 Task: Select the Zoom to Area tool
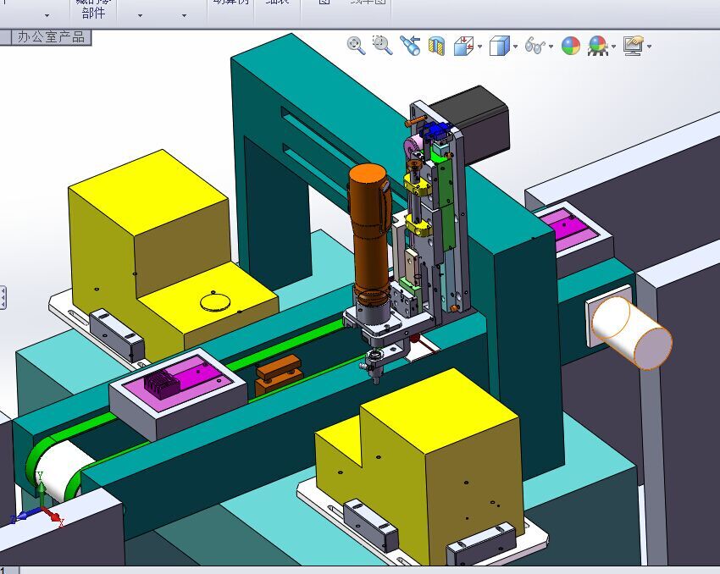[x=382, y=46]
